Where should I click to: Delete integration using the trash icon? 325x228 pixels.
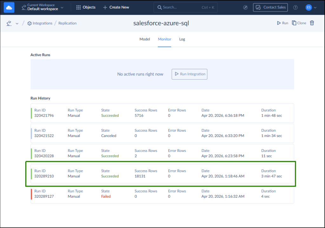click(x=312, y=23)
